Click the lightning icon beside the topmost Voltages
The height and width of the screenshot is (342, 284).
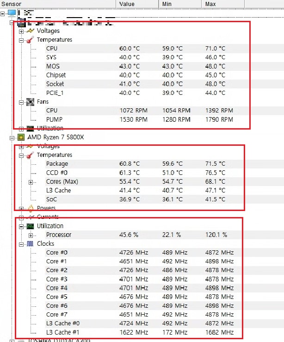tap(31, 31)
